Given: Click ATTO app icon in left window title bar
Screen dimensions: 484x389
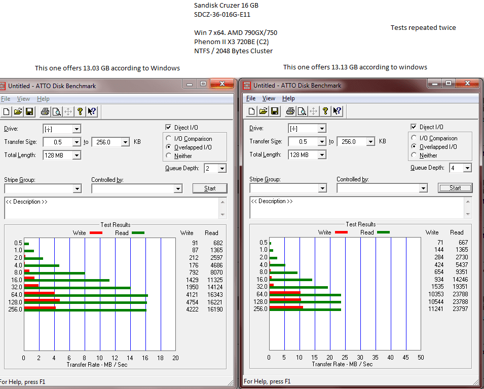Looking at the screenshot, I should click(x=3, y=86).
